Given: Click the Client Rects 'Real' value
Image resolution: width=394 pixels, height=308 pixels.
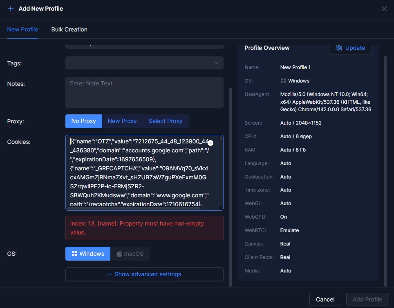Looking at the screenshot, I should coord(285,257).
